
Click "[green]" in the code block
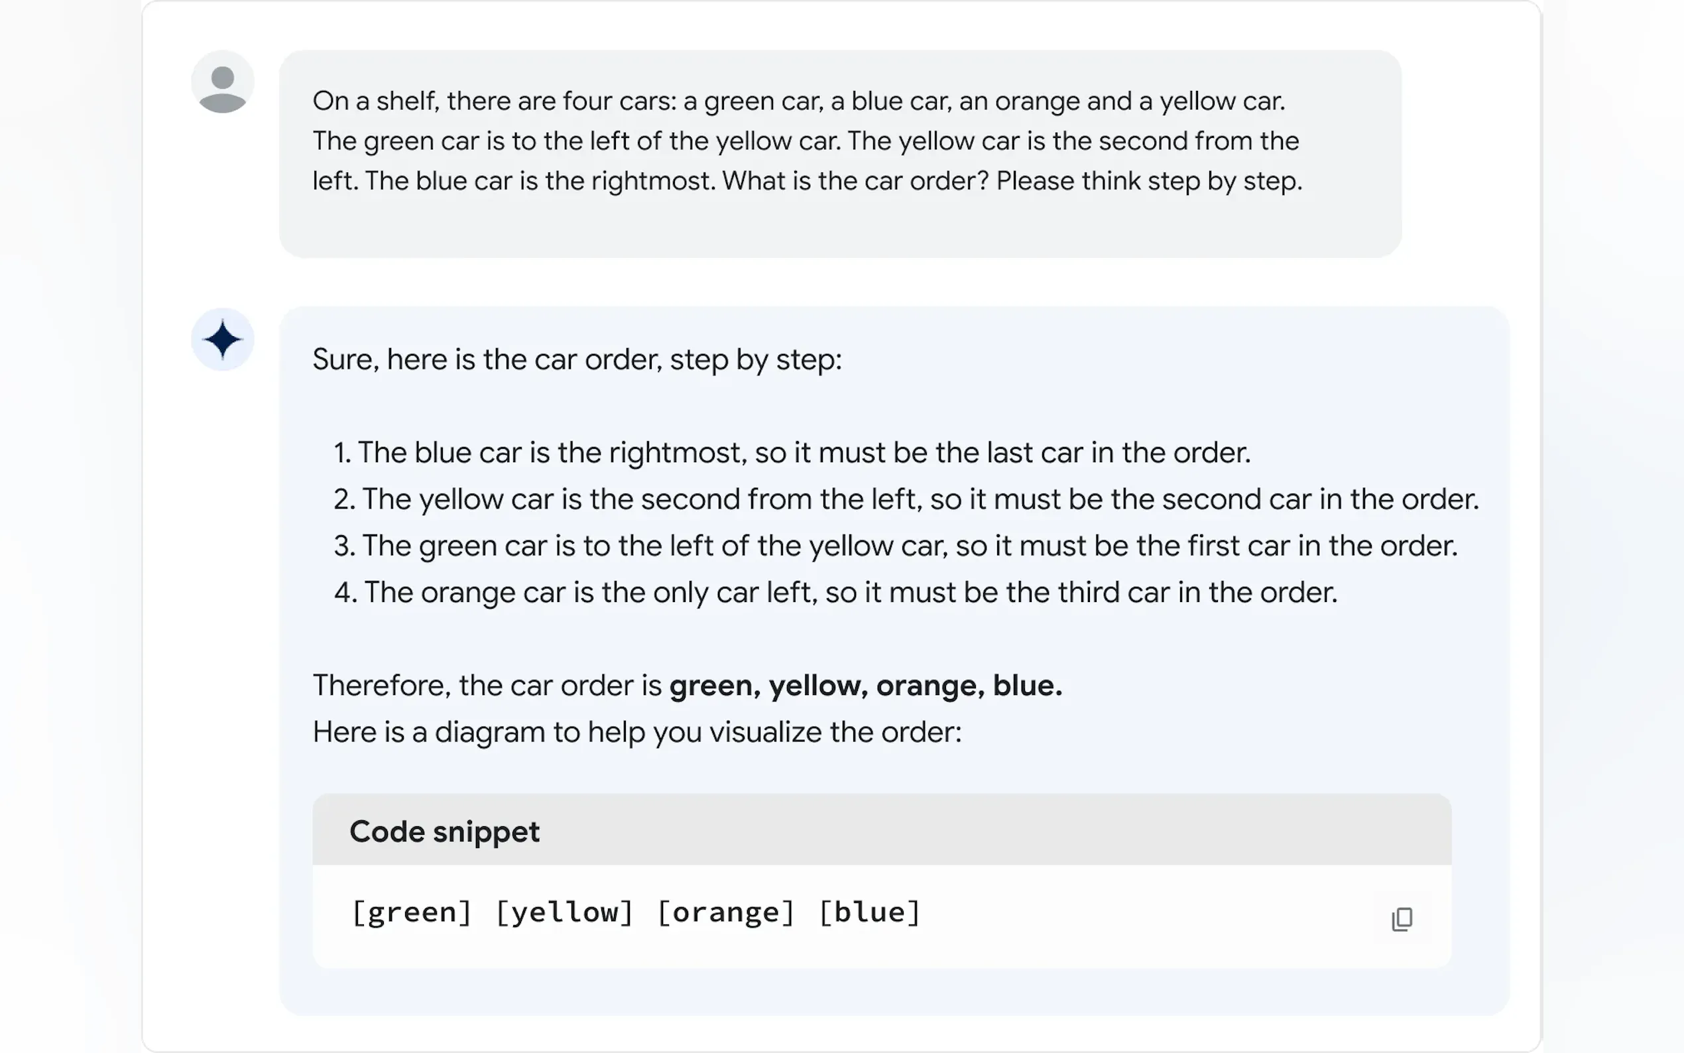[x=412, y=912]
